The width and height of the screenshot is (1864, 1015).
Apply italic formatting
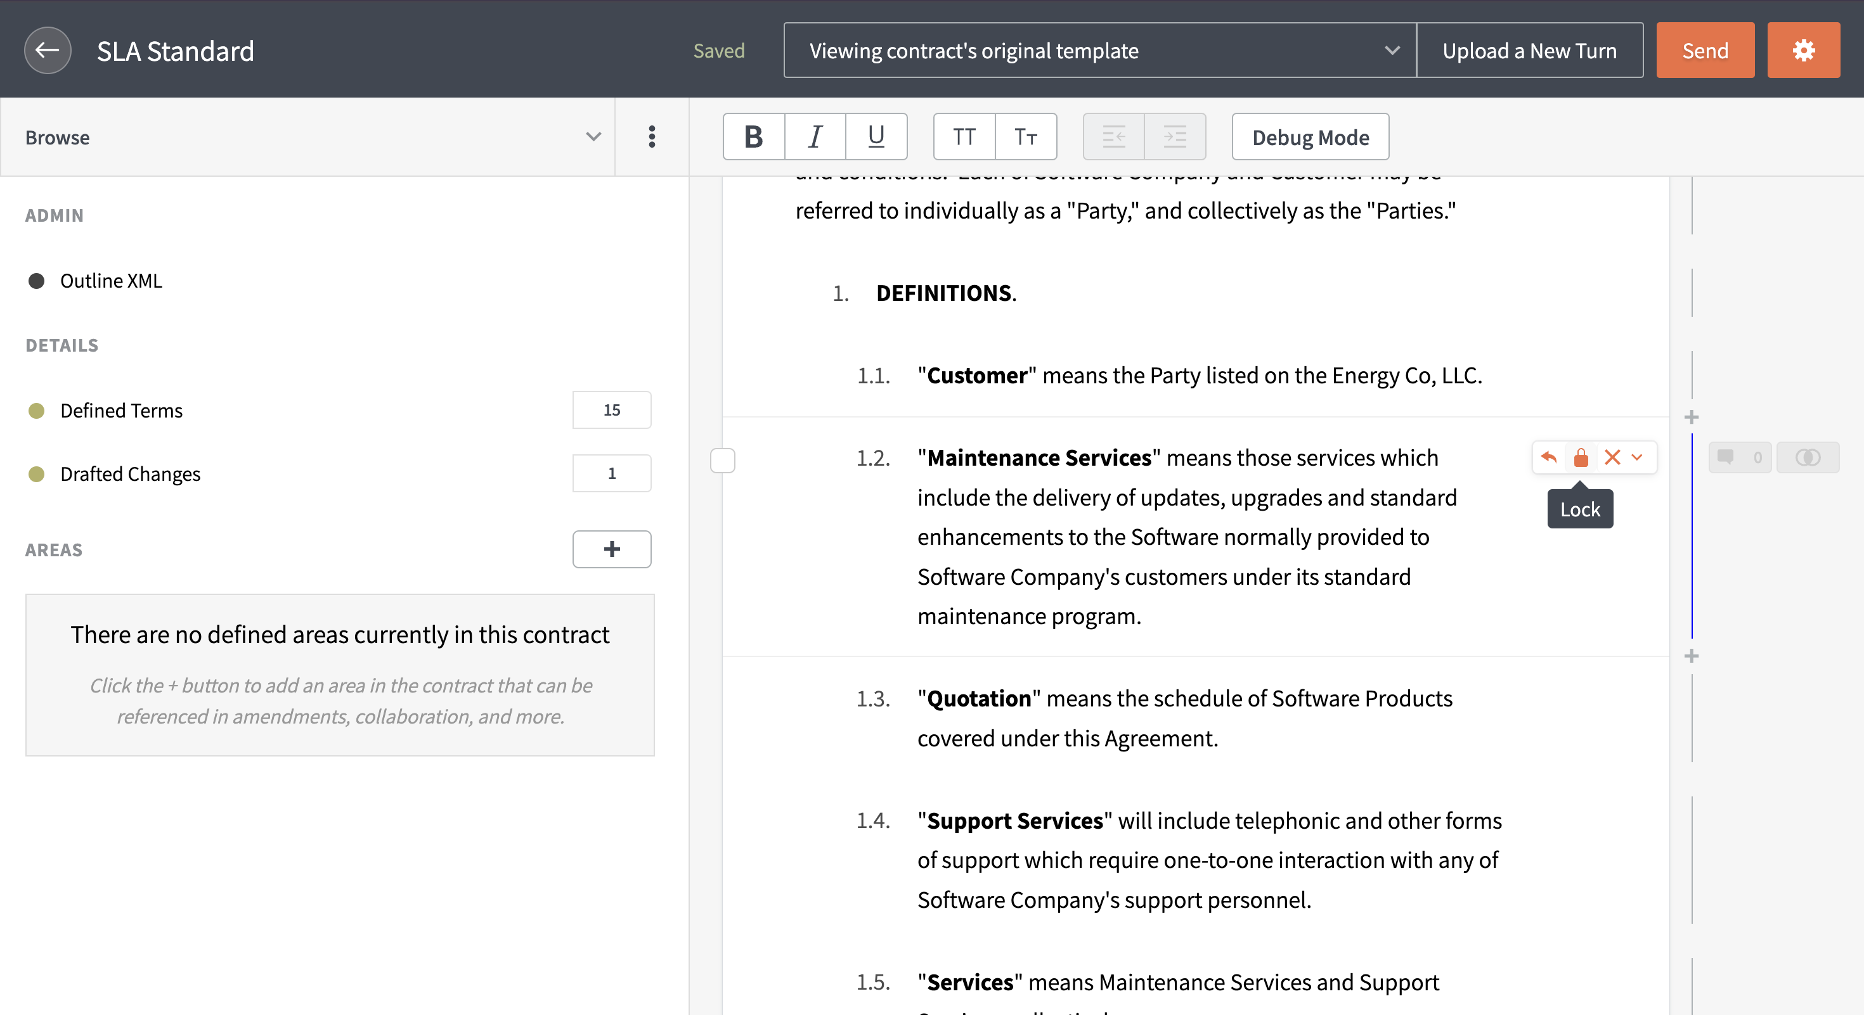[x=815, y=137]
